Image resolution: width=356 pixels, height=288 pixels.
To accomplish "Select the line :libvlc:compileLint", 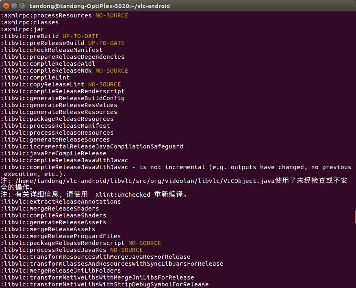I will point(35,78).
